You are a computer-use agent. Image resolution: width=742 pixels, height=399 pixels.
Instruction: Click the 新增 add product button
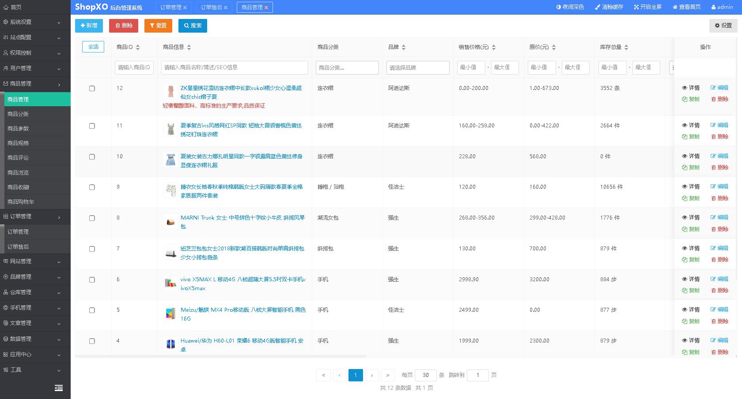[89, 26]
